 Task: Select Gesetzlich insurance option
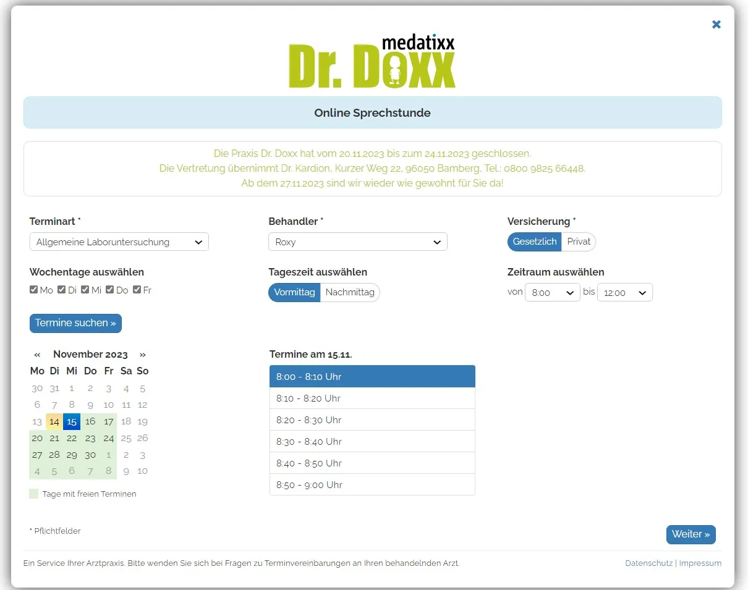tap(535, 242)
